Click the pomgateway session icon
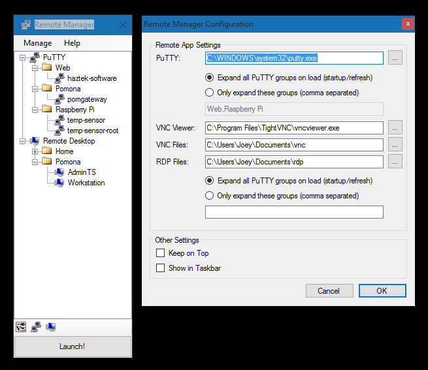Screen dimensions: 428x370 pos(59,99)
